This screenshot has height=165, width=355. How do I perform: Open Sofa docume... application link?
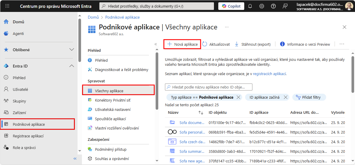coord(192,123)
